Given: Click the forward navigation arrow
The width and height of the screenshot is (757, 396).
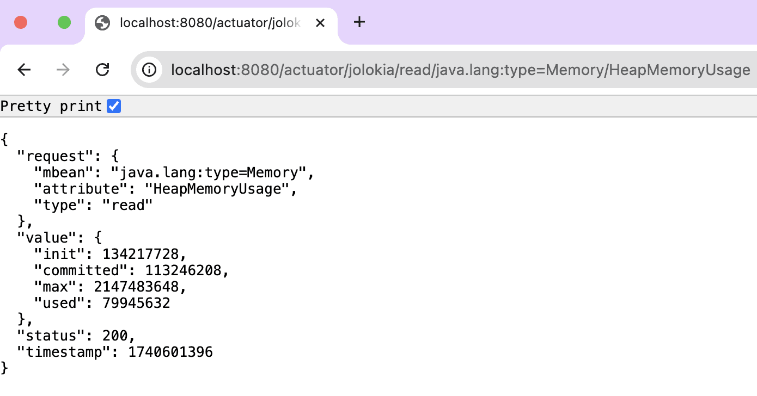Looking at the screenshot, I should coord(63,70).
